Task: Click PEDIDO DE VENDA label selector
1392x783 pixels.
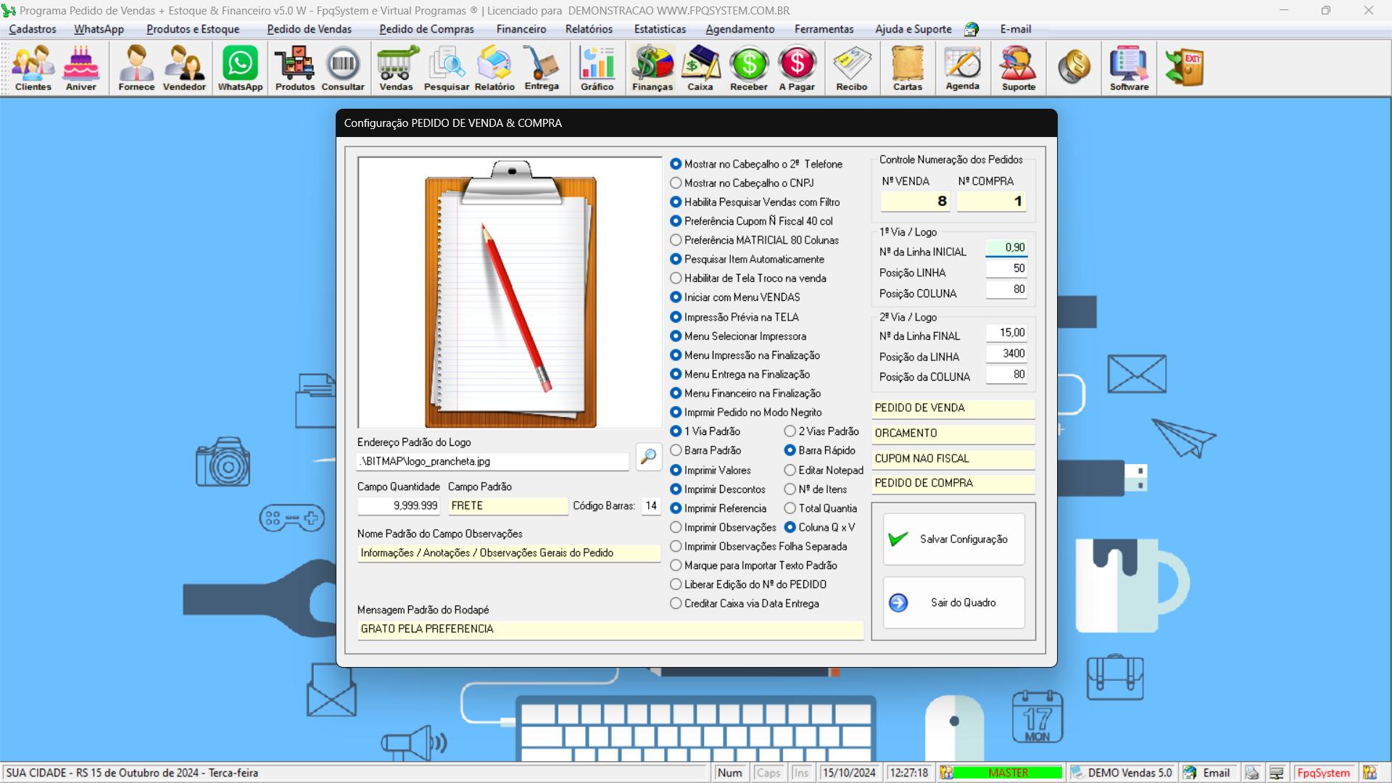Action: 952,407
